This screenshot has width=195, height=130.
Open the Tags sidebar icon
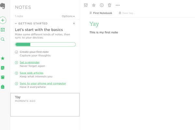tap(3, 87)
